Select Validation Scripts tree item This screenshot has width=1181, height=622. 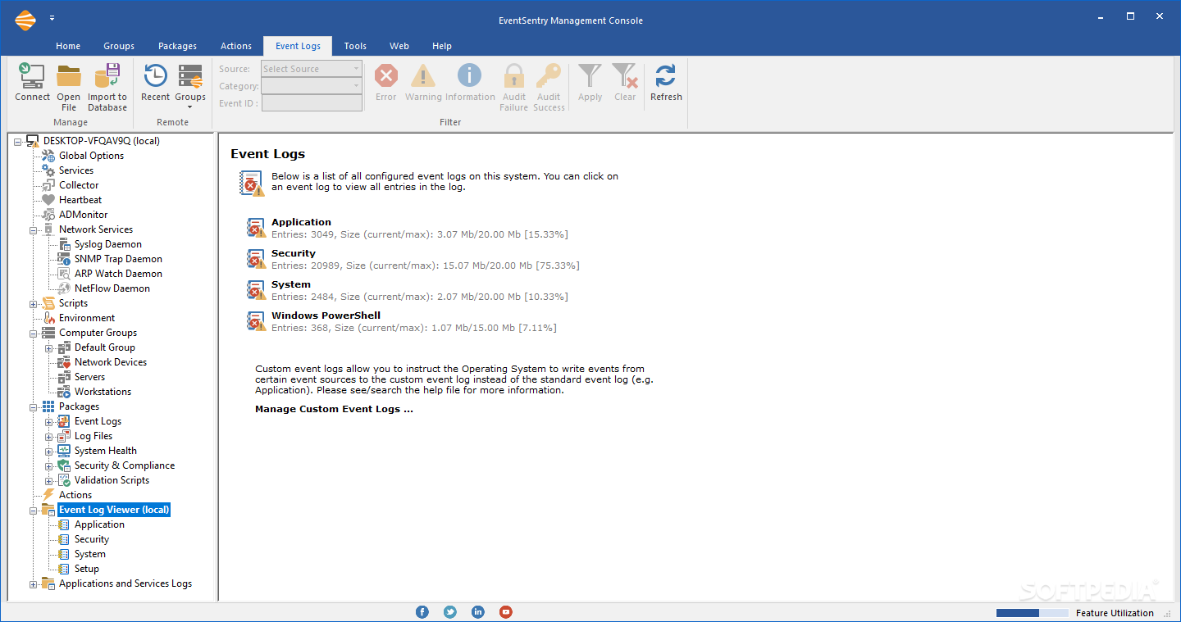coord(112,480)
